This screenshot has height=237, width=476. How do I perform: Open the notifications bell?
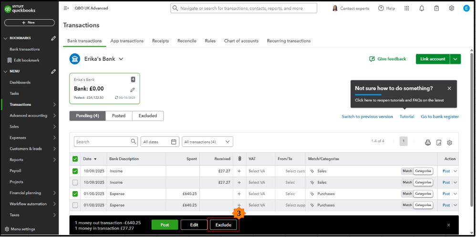coord(422,8)
